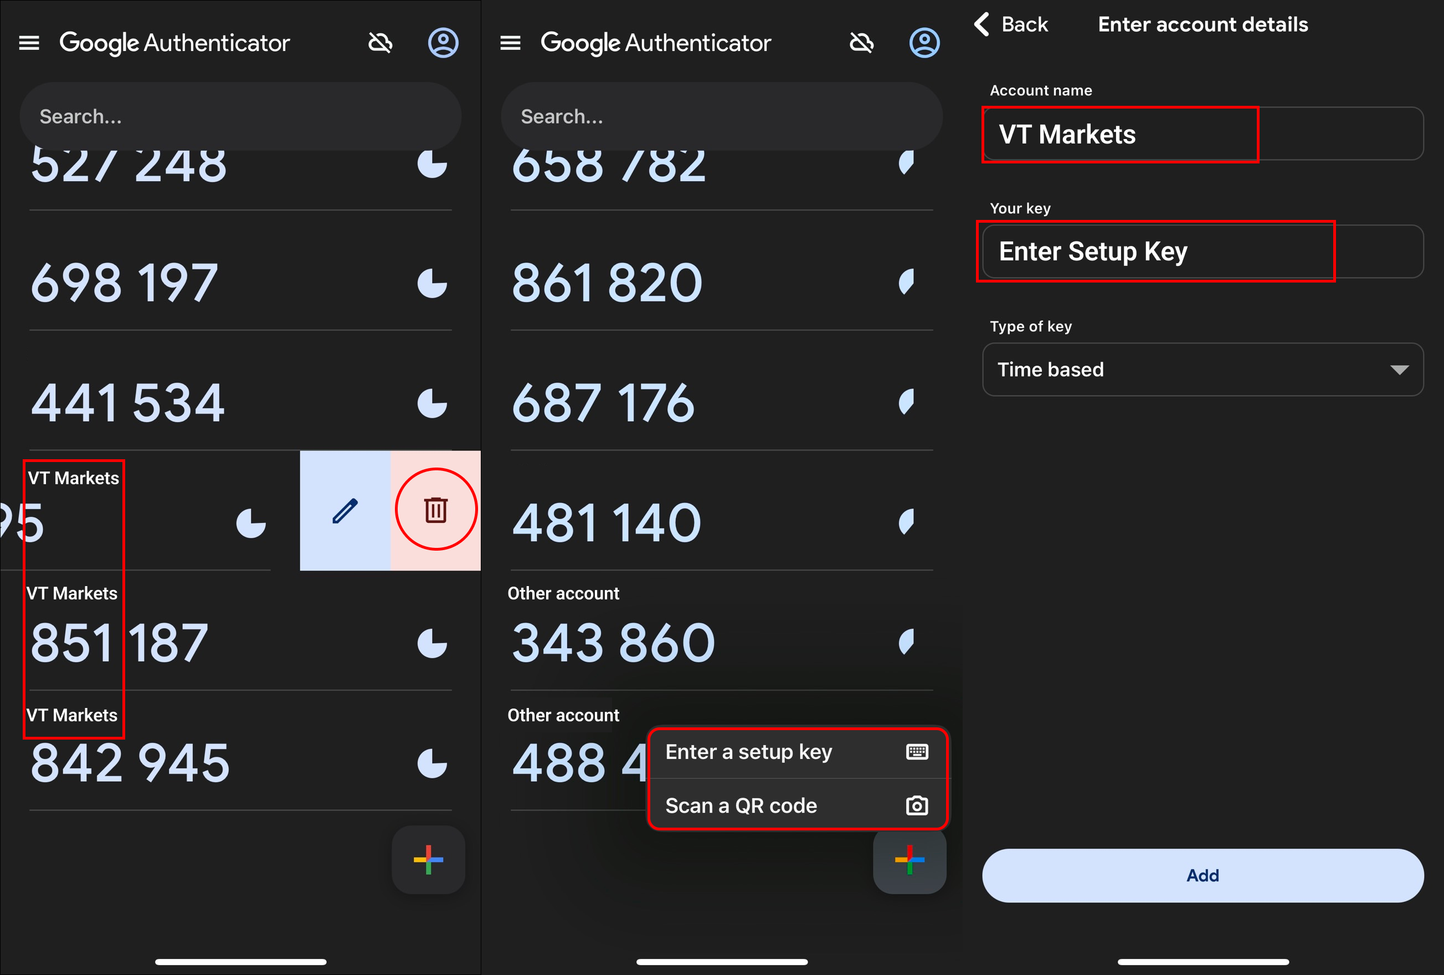Viewport: 1444px width, 975px height.
Task: Tap the blue pencil edit icon
Action: click(x=345, y=510)
